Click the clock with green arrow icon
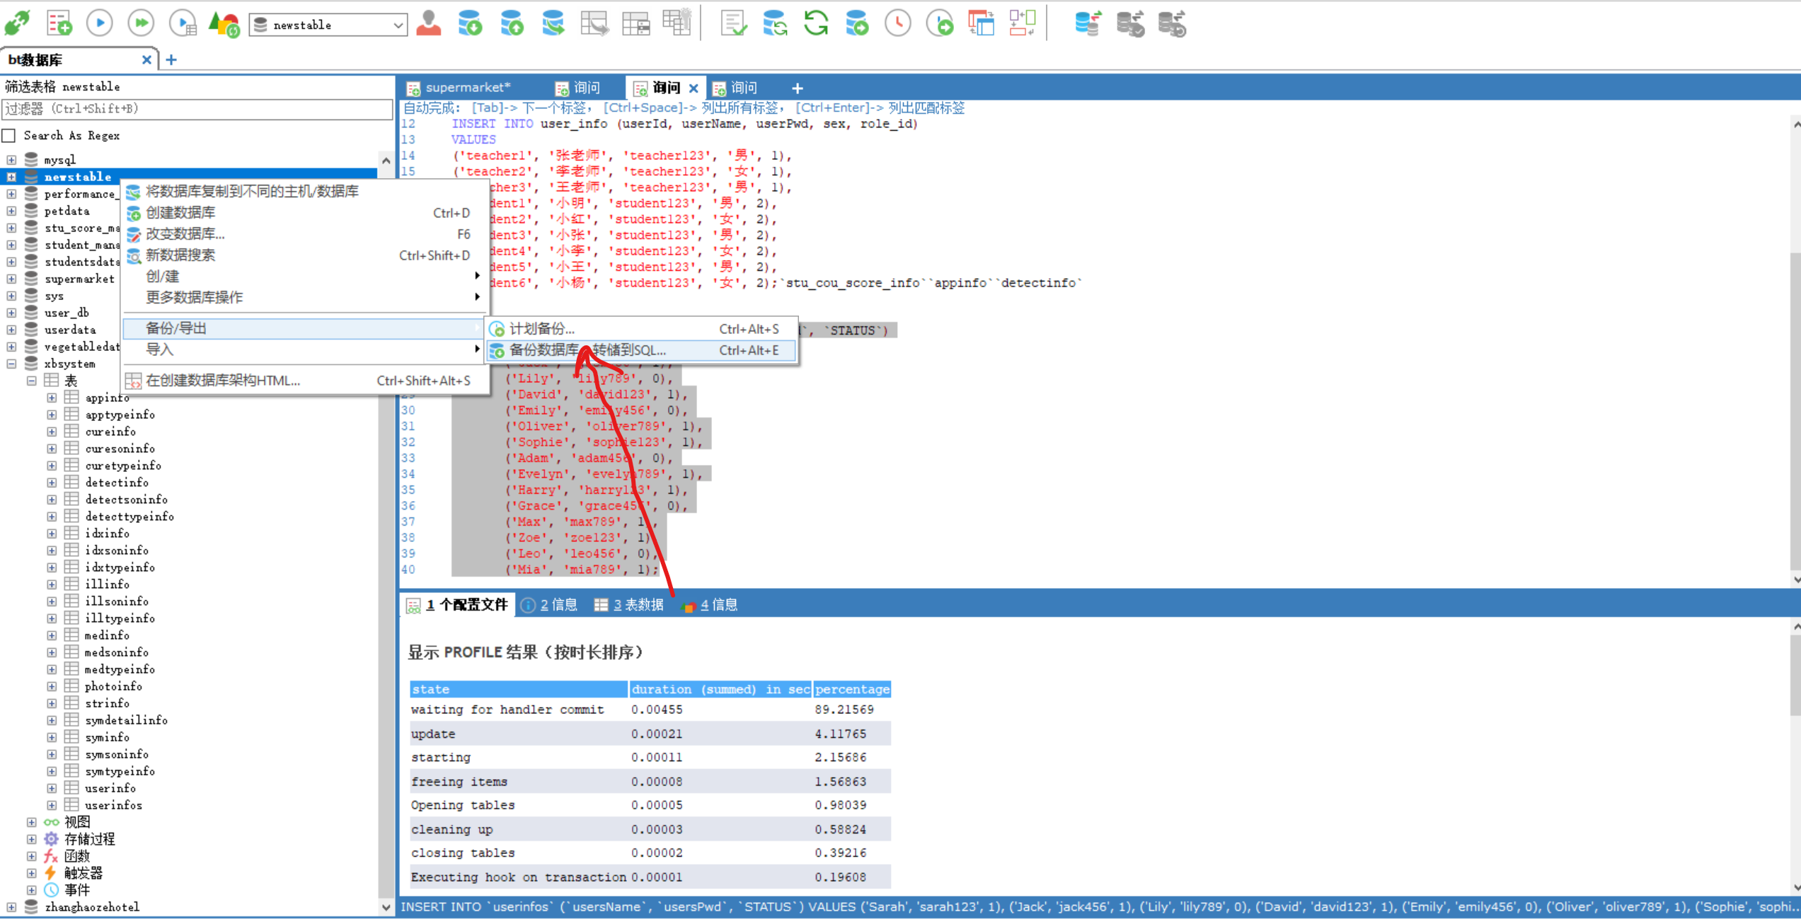 tap(940, 23)
